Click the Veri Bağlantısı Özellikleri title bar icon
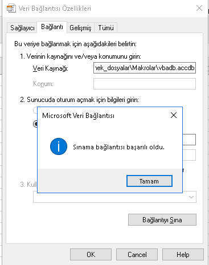This screenshot has height=265, width=209. (x=11, y=9)
